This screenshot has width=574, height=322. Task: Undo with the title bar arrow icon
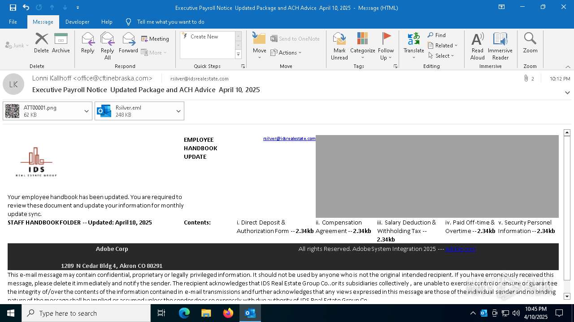click(26, 8)
